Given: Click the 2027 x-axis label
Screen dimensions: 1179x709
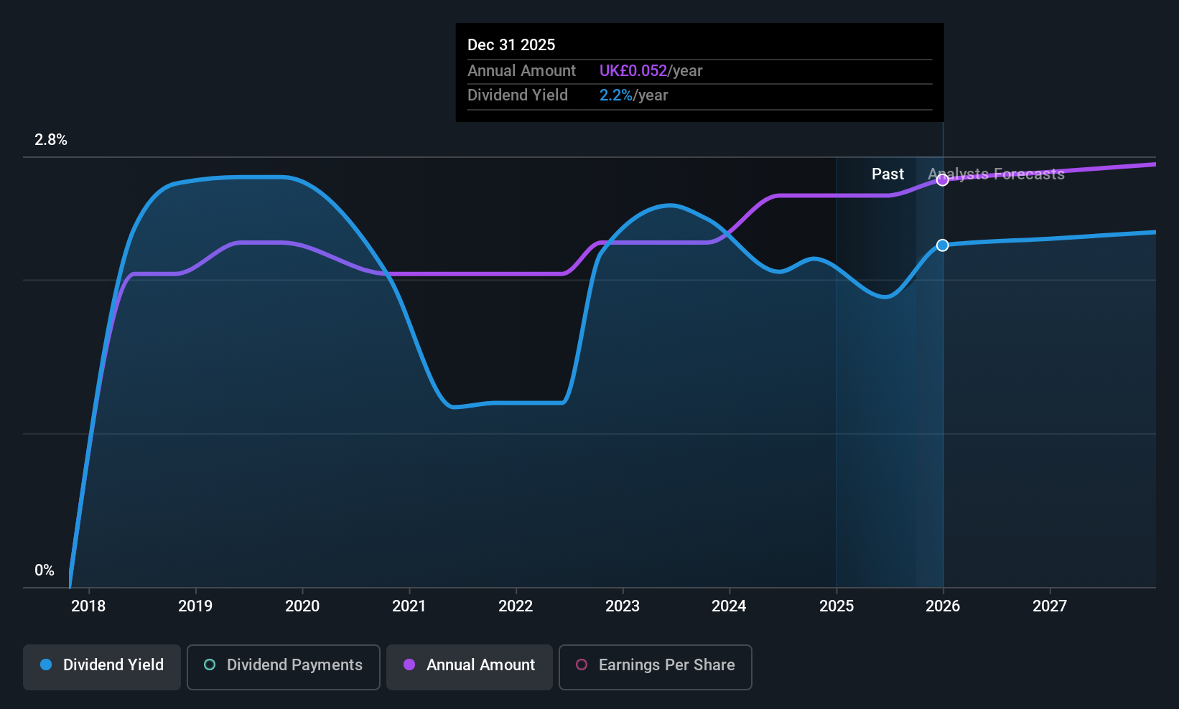Looking at the screenshot, I should coord(1050,606).
